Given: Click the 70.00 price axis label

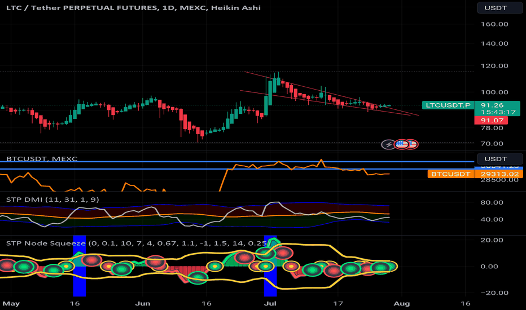Looking at the screenshot, I should 492,143.
